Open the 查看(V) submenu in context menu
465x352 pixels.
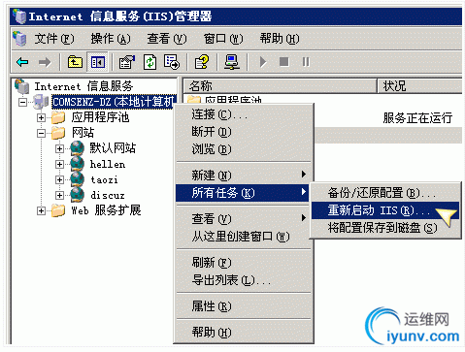click(x=244, y=219)
